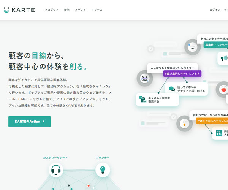Click the purple 5分以上同じページにいます tag
Viewport: 228px width, 190px height.
tap(182, 74)
